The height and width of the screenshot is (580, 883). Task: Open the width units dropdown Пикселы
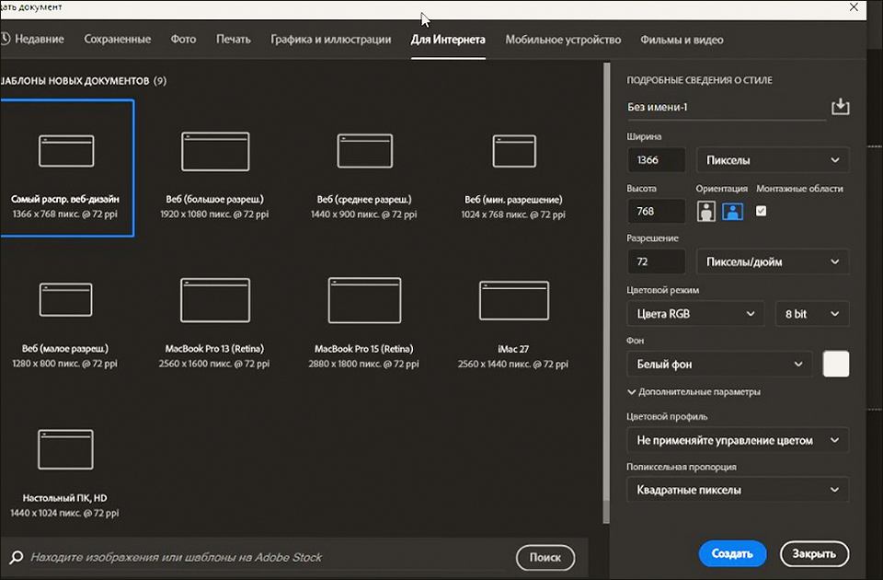point(773,160)
